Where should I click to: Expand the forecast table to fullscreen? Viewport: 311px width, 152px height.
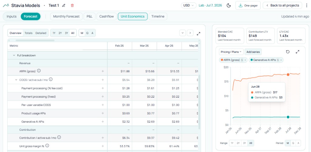point(198,33)
